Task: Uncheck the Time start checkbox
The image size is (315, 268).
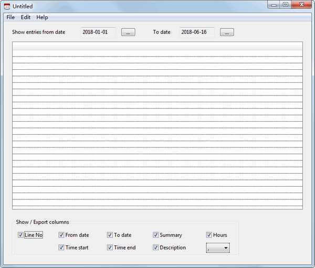Action: (x=61, y=248)
